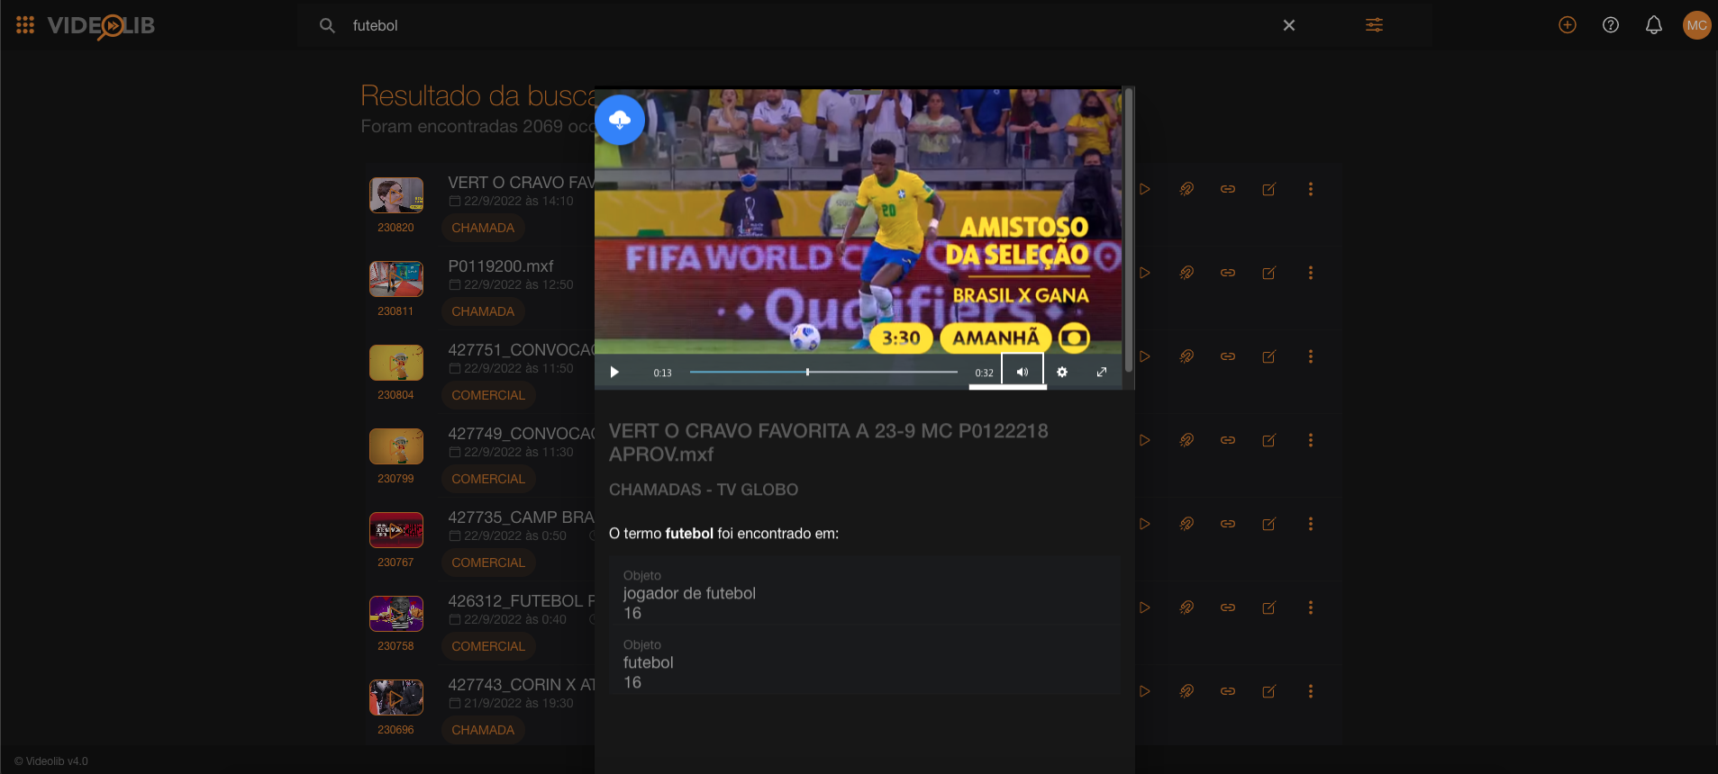Edit row 230758 426312_FUTEBOL
This screenshot has width=1718, height=774.
point(1269,607)
